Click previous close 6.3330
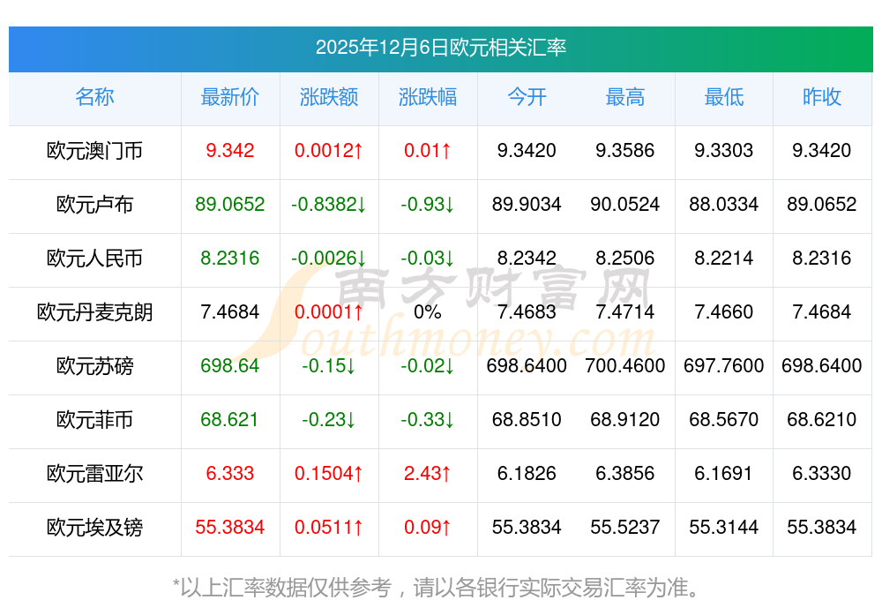Image resolution: width=882 pixels, height=615 pixels. [822, 473]
